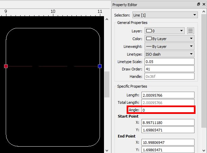Image resolution: width=207 pixels, height=153 pixels.
Task: Click the Length input field
Action: pyautogui.click(x=168, y=95)
